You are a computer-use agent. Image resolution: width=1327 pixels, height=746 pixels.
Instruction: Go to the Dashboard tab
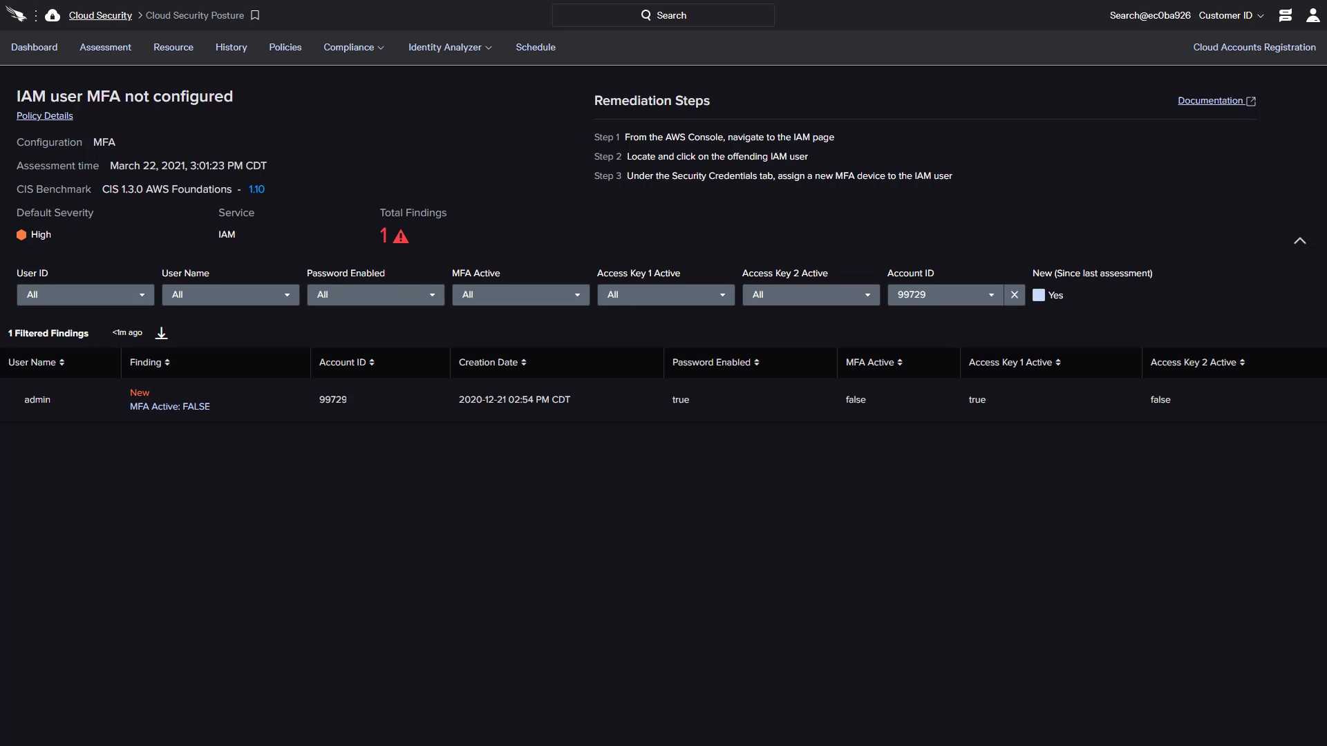tap(34, 47)
